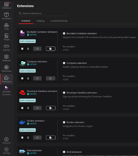Open the Developer Sandbox extension name link
138x156 pixels.
tap(42, 91)
